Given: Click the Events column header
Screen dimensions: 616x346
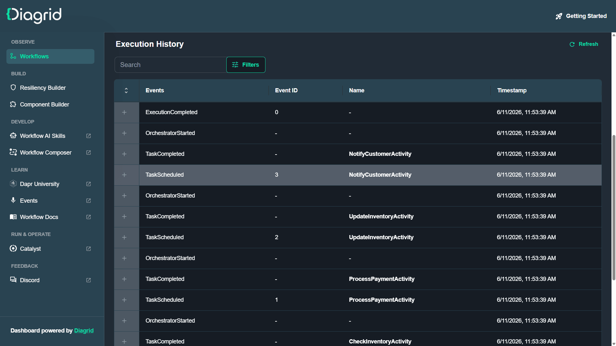Looking at the screenshot, I should point(155,90).
